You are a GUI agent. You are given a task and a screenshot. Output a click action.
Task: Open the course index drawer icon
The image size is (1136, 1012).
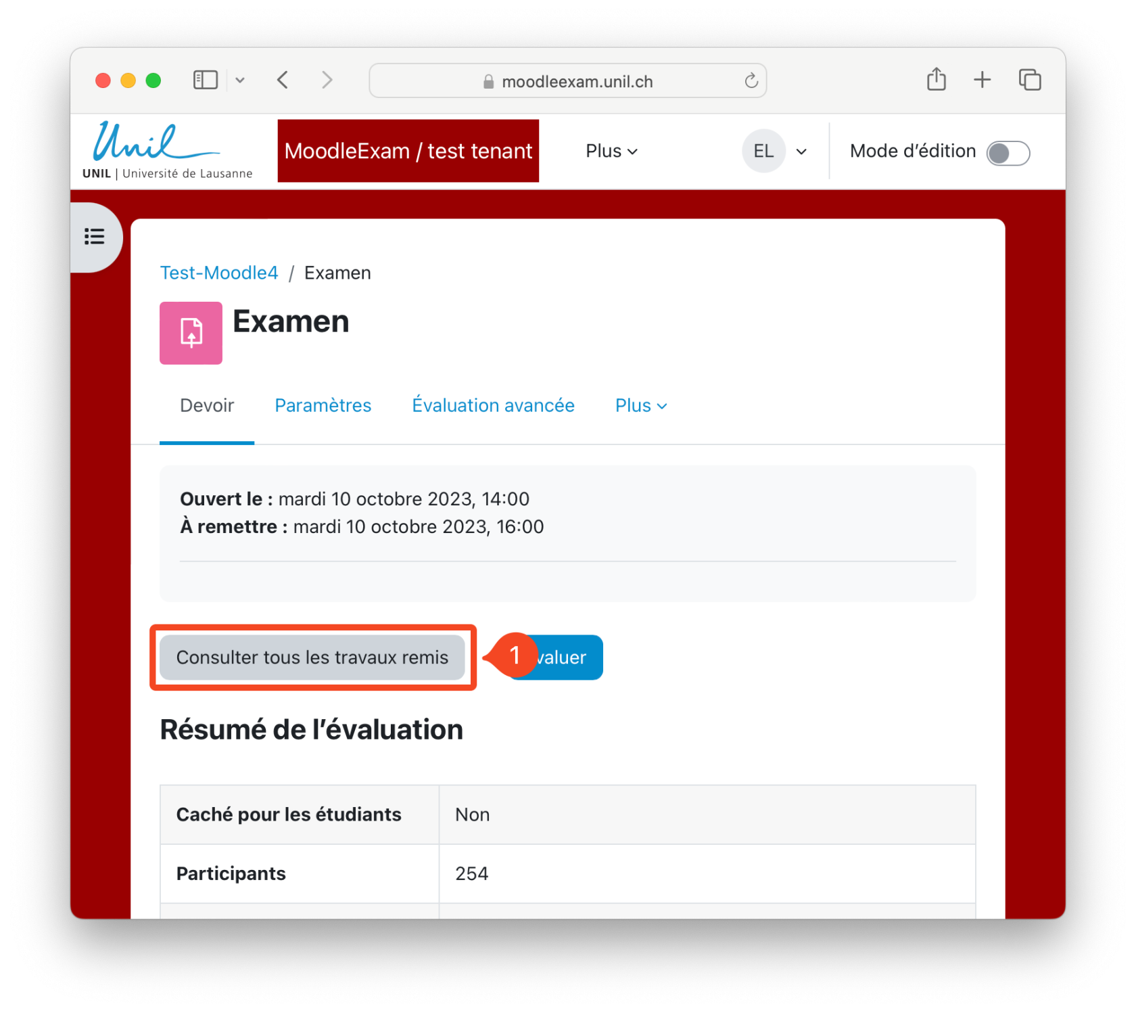point(95,237)
